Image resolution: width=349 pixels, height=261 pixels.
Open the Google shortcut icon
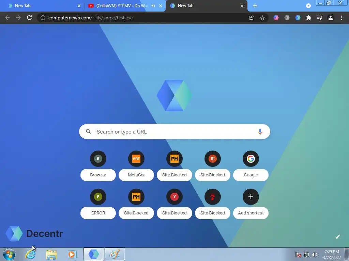251,159
